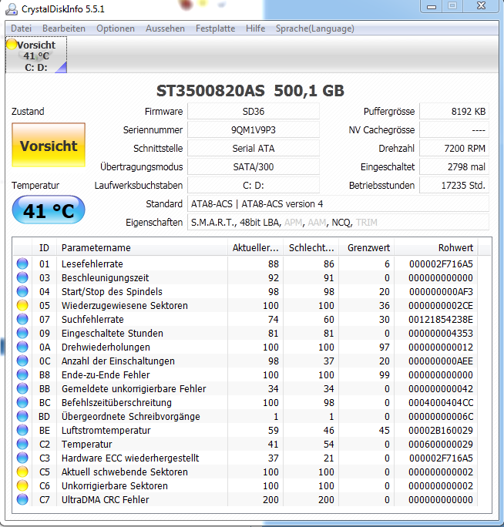Viewport: 504px width, 527px height.
Task: Click the ID column header
Action: pos(44,247)
